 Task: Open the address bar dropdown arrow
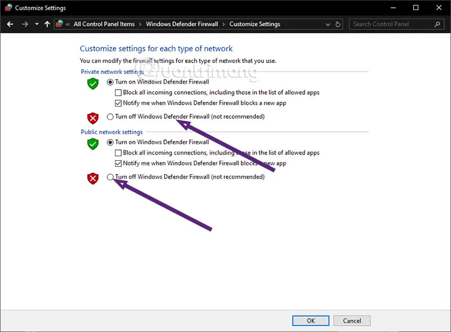pyautogui.click(x=327, y=24)
